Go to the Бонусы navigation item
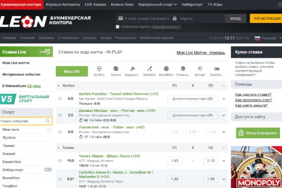This screenshot has width=282, height=188. point(88,38)
